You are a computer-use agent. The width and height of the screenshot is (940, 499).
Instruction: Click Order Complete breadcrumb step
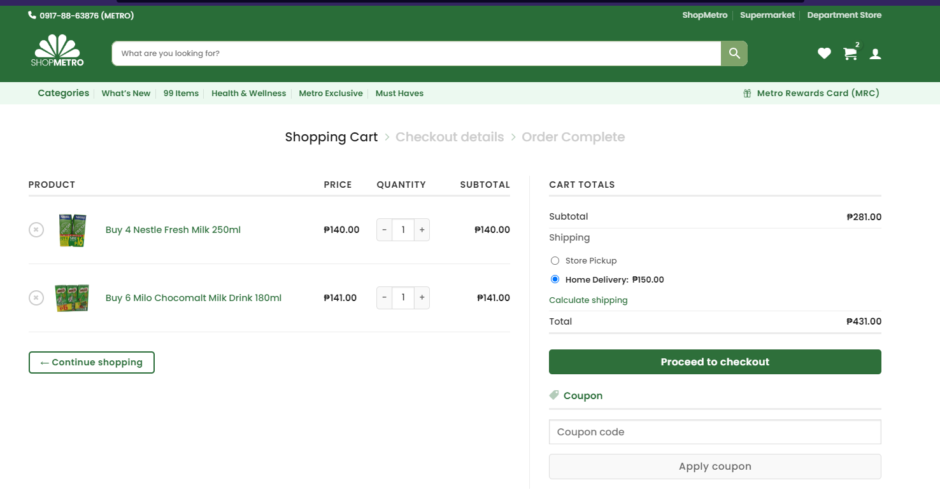coord(573,137)
